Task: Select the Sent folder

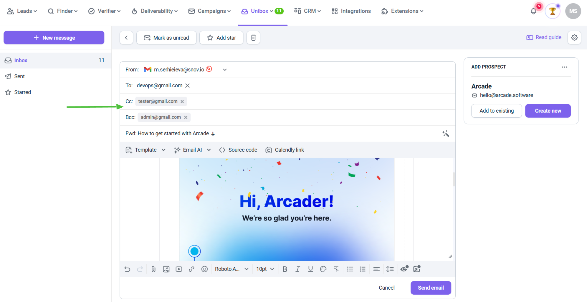Action: [56, 76]
